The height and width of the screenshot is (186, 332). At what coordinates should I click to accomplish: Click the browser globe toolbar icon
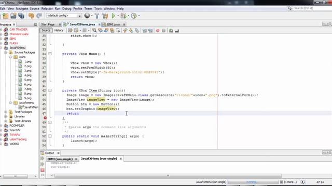tap(87, 16)
